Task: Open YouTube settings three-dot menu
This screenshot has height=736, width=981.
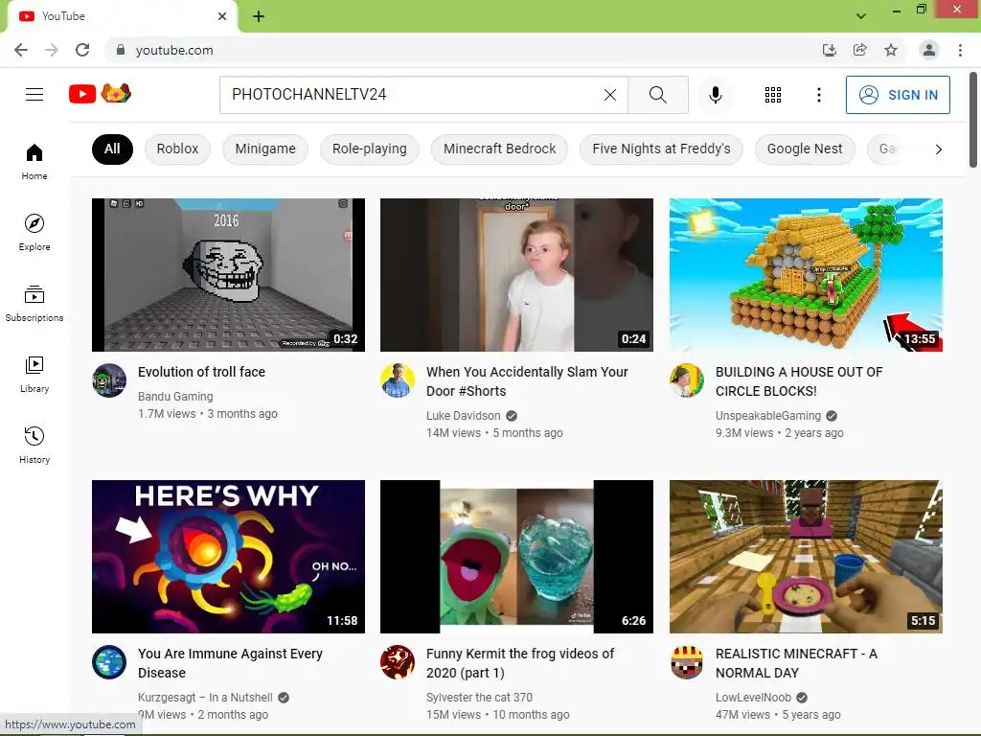Action: point(818,95)
